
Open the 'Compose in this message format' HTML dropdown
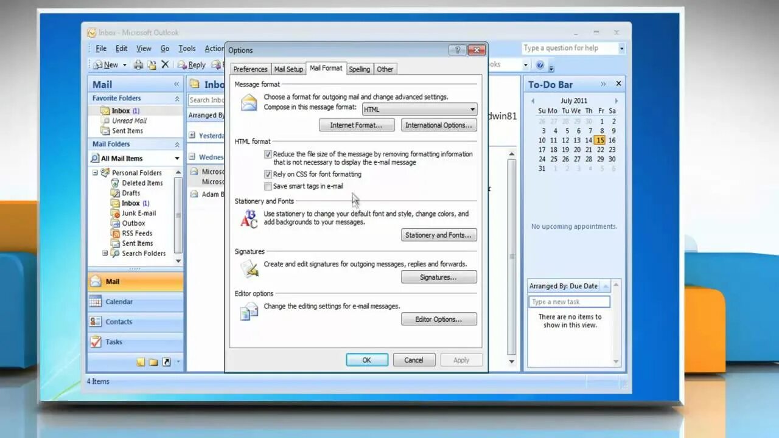tap(419, 109)
